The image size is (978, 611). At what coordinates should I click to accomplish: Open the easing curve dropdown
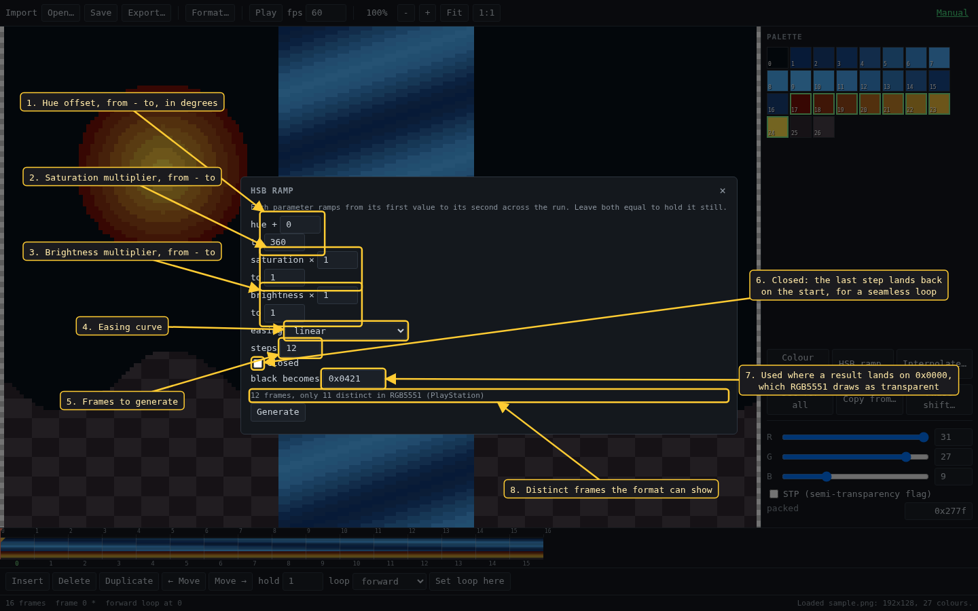click(x=346, y=331)
